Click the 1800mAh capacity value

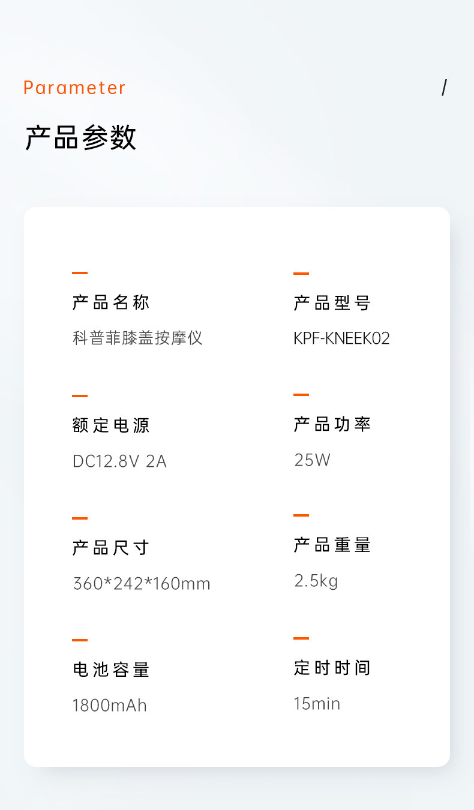pyautogui.click(x=110, y=705)
